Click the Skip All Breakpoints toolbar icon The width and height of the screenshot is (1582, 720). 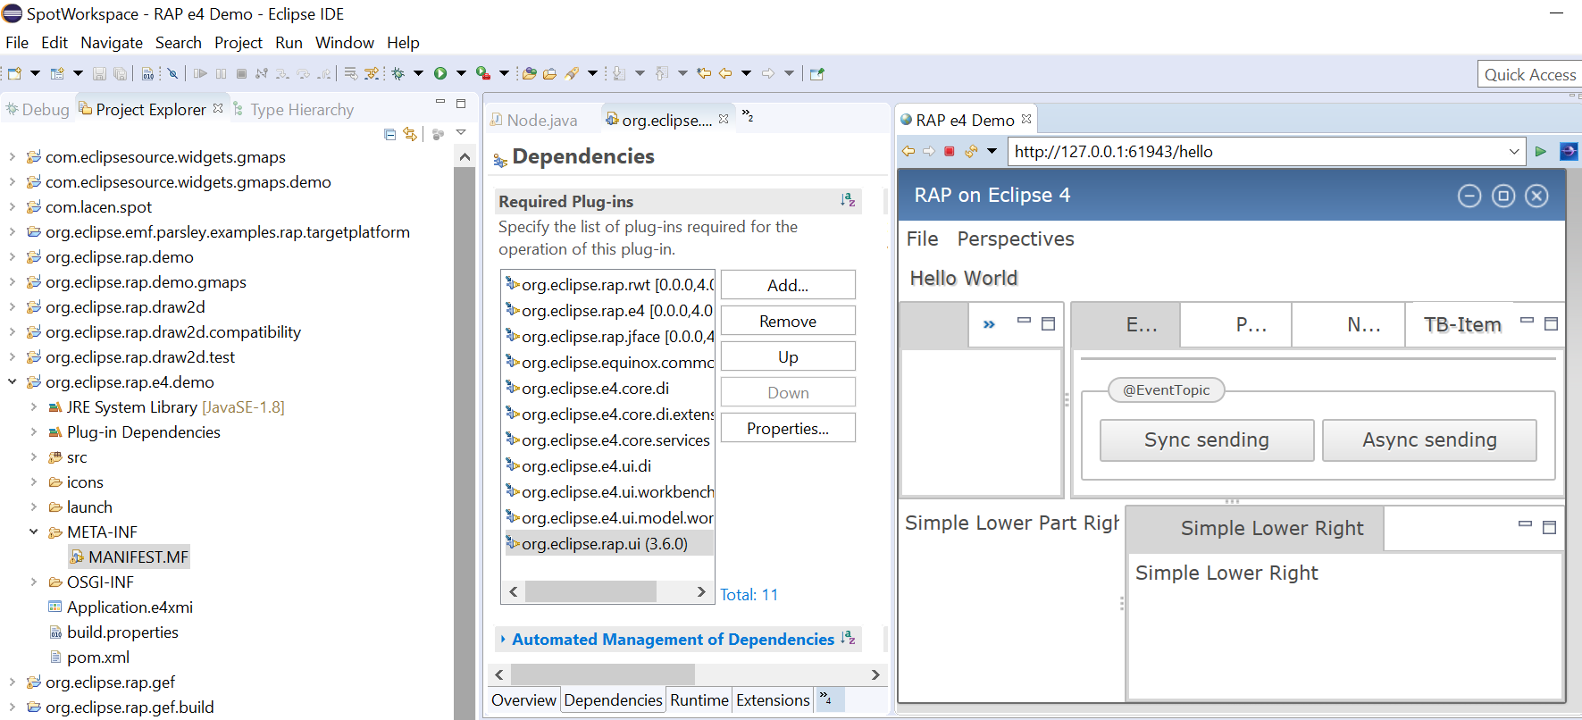(x=172, y=74)
